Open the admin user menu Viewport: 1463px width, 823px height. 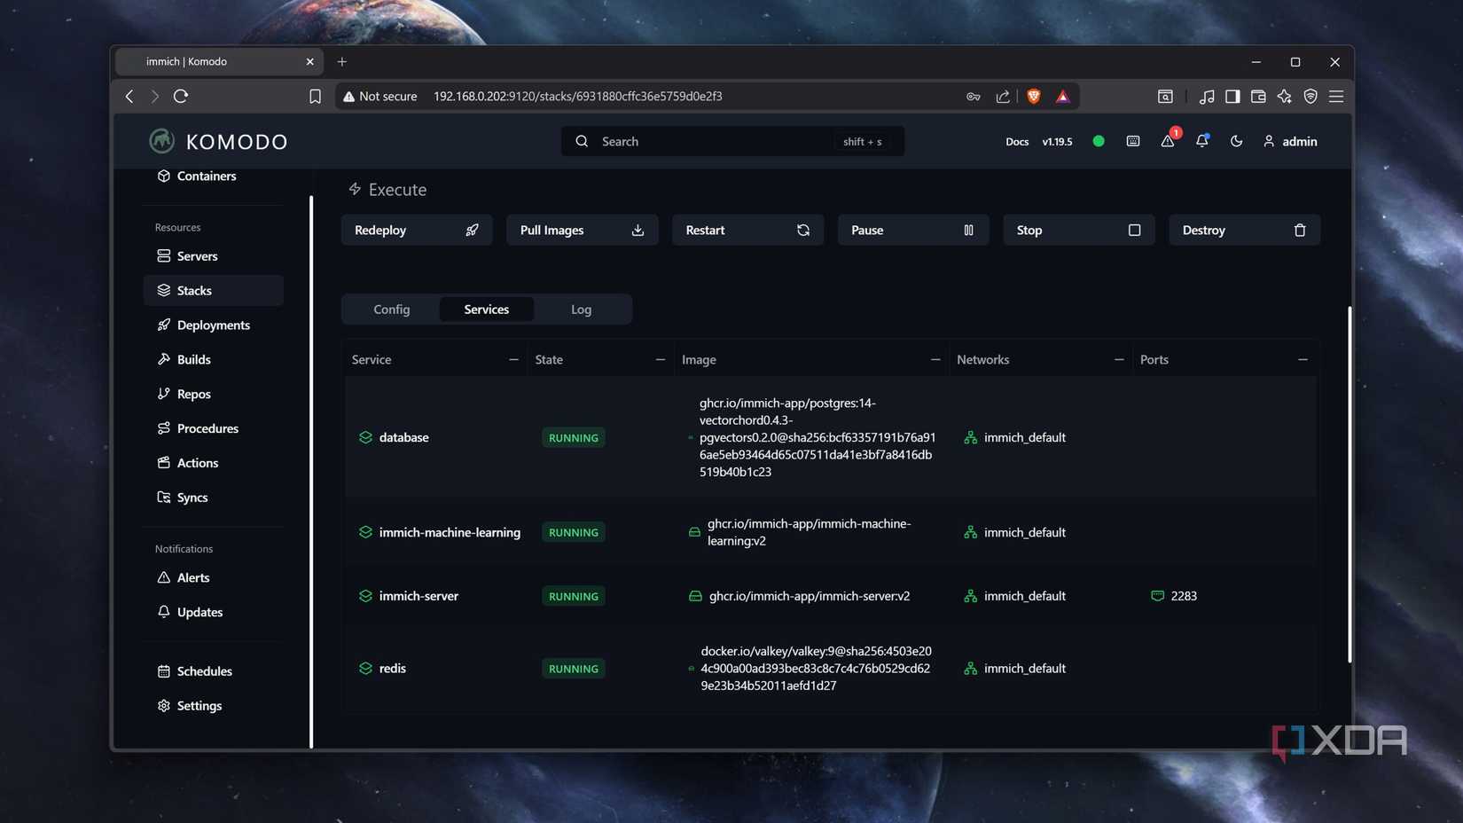(x=1290, y=141)
